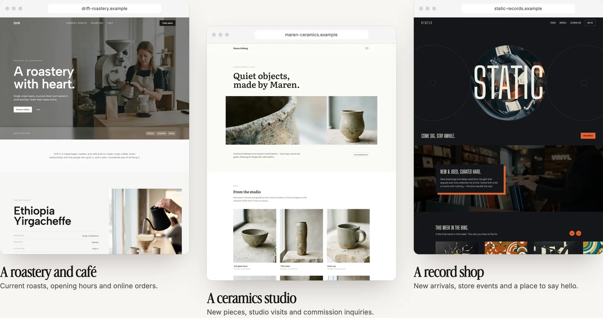Click the Order beans button

click(x=167, y=23)
